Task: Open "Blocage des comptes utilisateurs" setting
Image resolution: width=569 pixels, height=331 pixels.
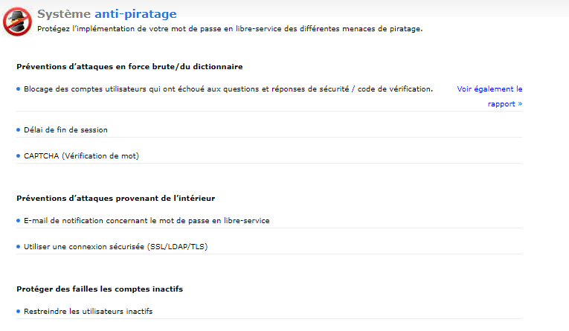Action: pyautogui.click(x=228, y=89)
